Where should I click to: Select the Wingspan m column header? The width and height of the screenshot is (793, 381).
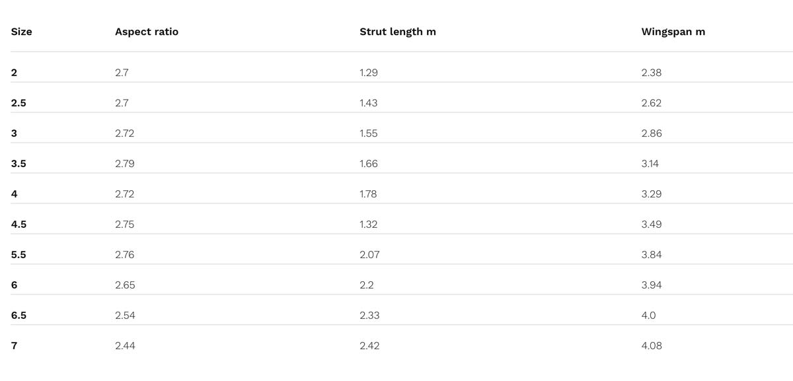[673, 32]
